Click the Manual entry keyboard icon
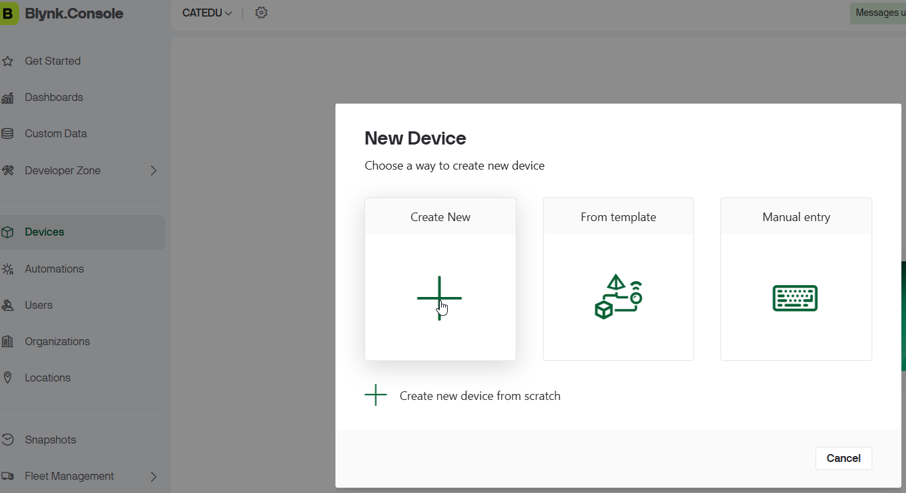Viewport: 906px width, 493px height. click(795, 298)
